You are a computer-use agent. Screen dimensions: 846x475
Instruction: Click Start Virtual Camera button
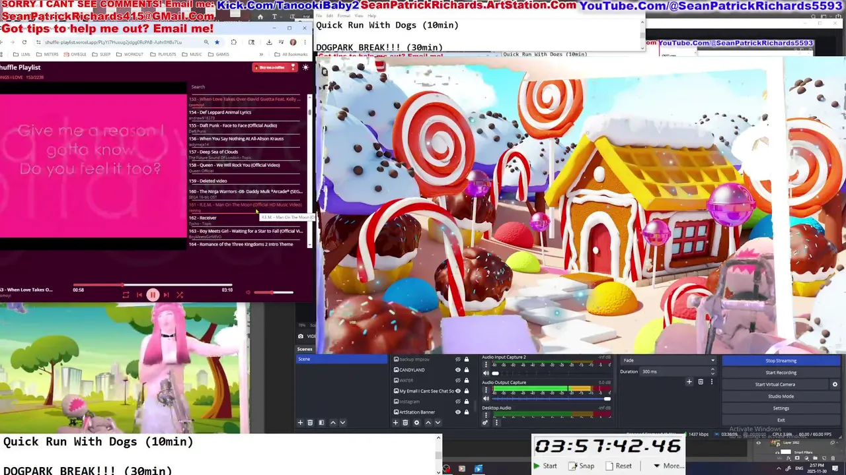coord(775,385)
